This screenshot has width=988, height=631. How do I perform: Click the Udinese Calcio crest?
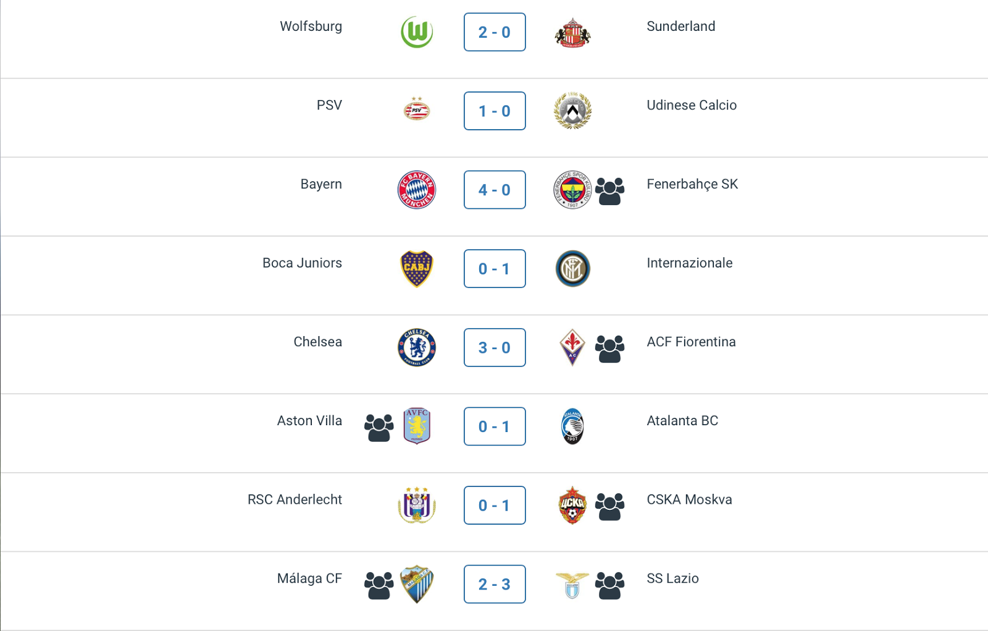pos(572,111)
